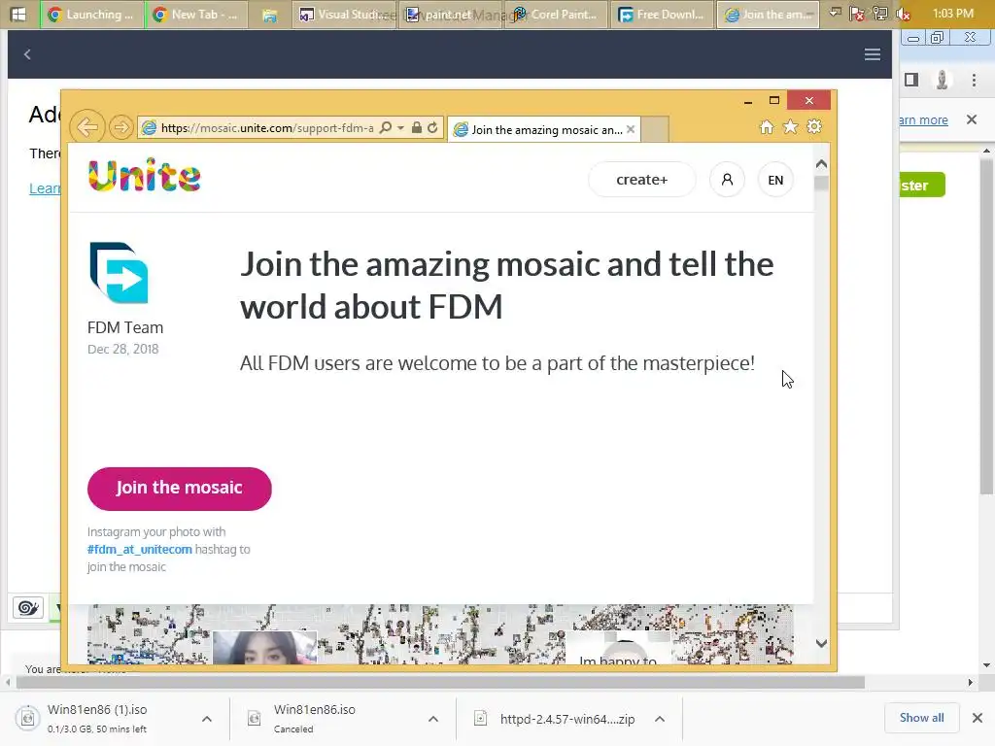Refresh the page in Internet Explorer
Viewport: 995px width, 746px height.
tap(432, 127)
